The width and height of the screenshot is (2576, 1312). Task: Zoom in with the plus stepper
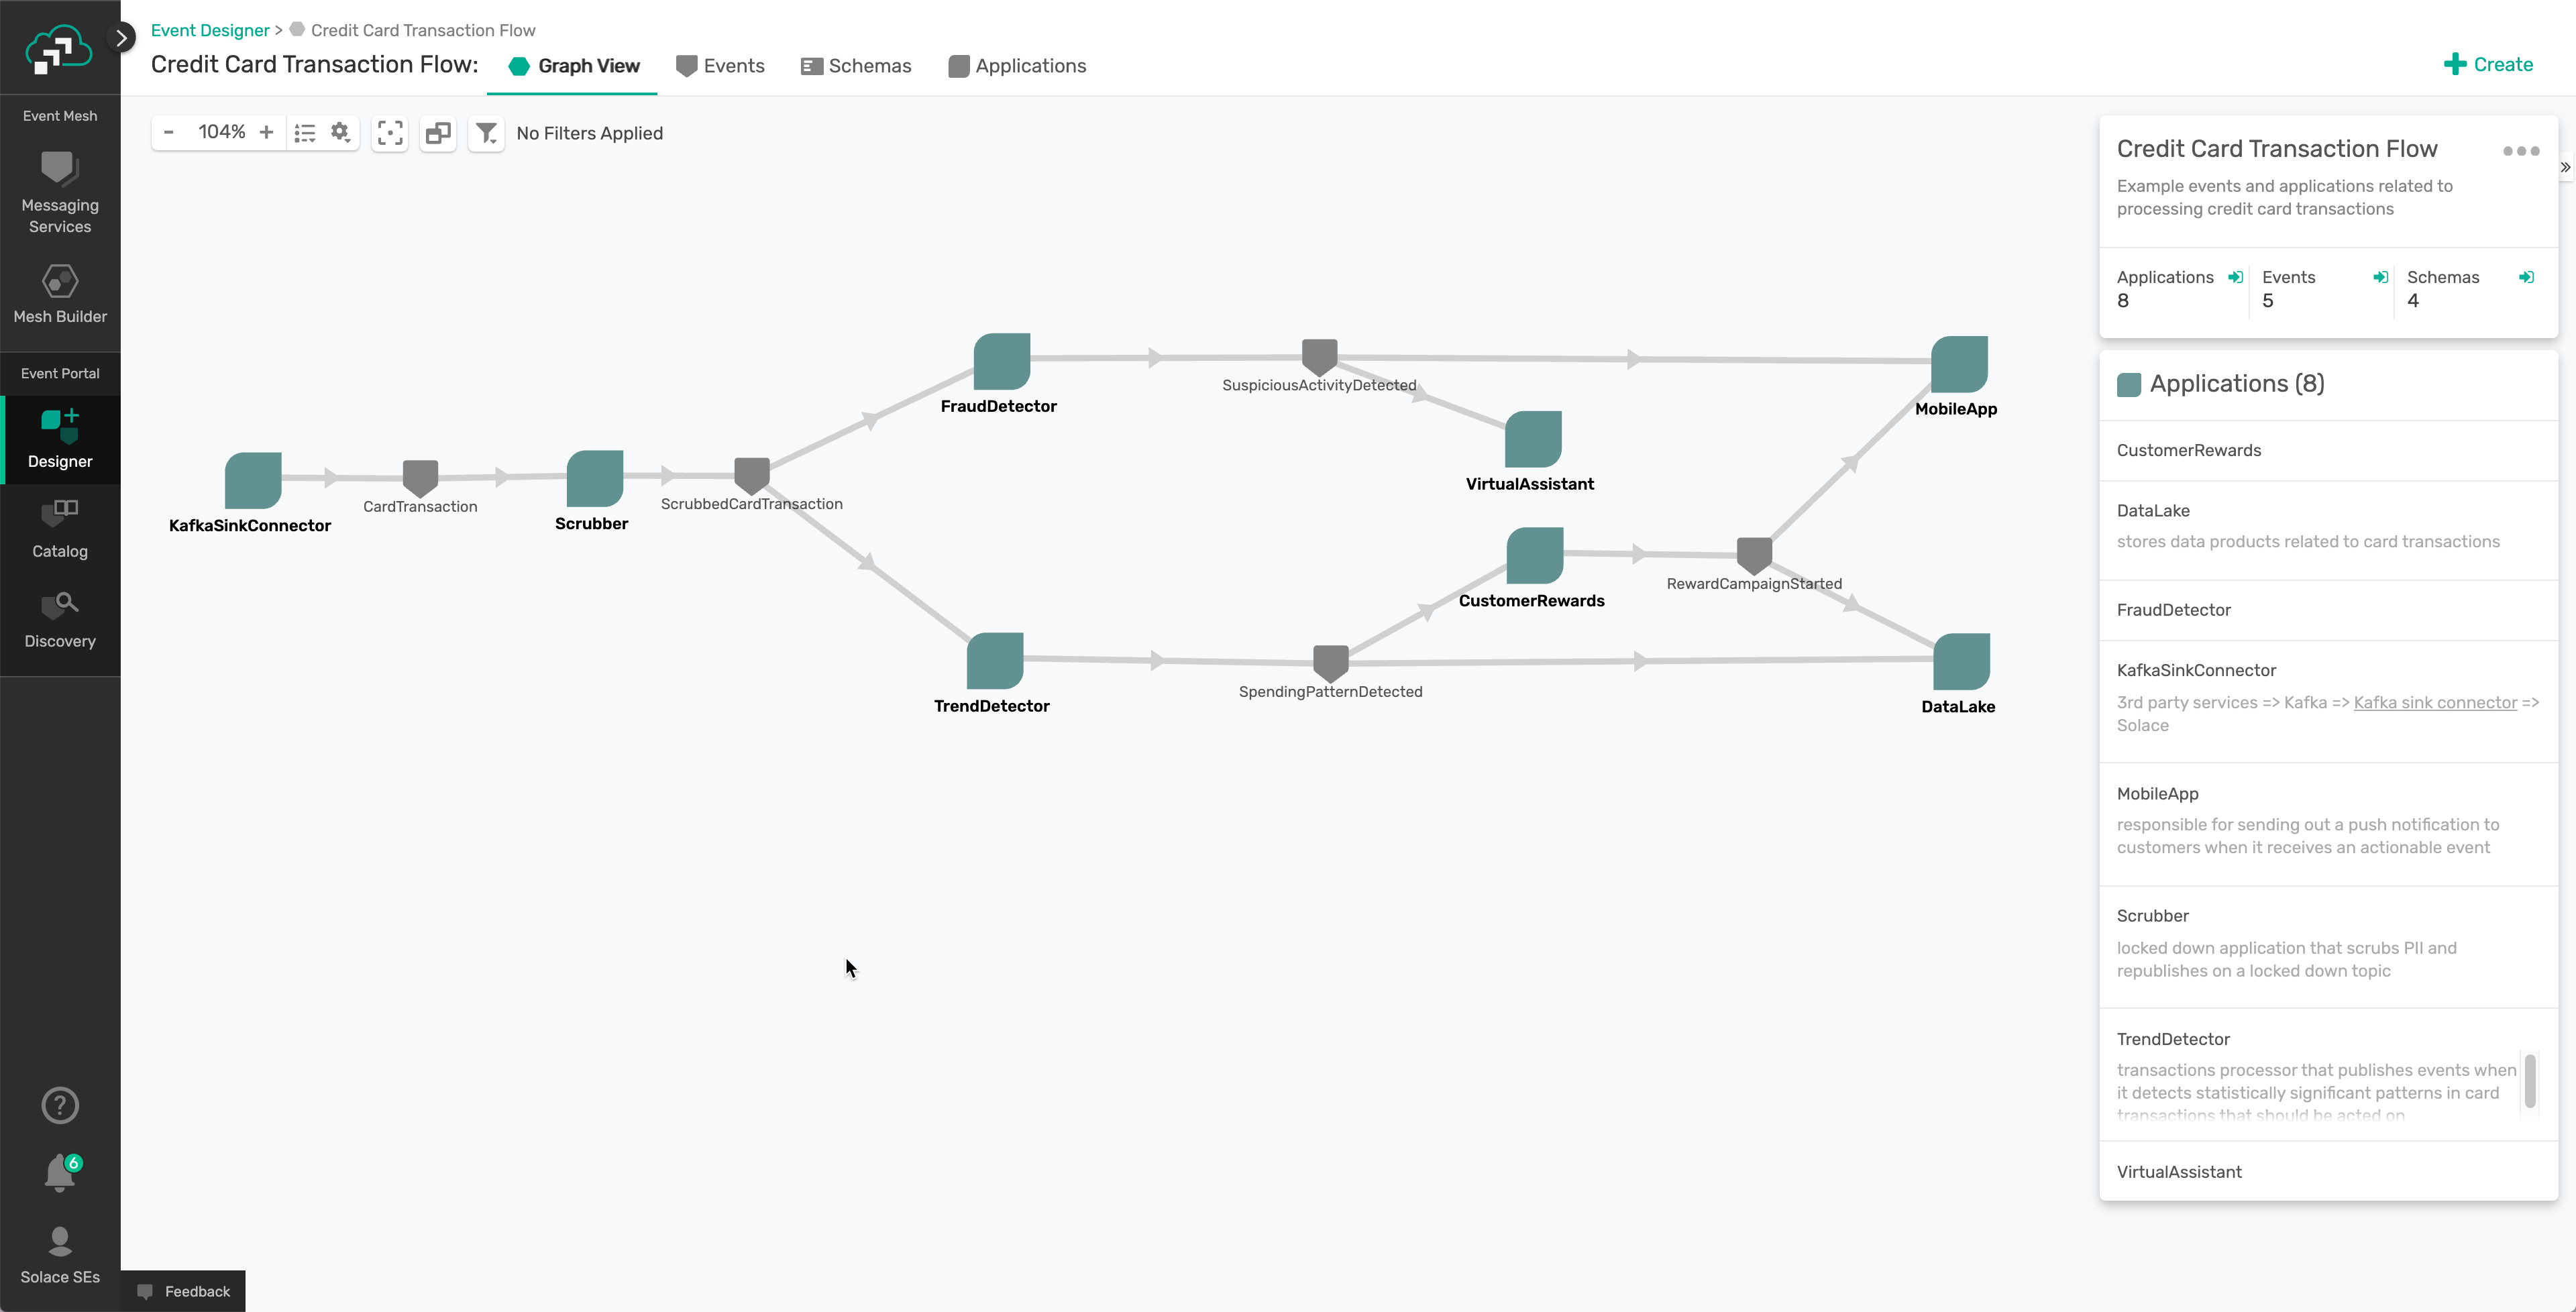(266, 132)
